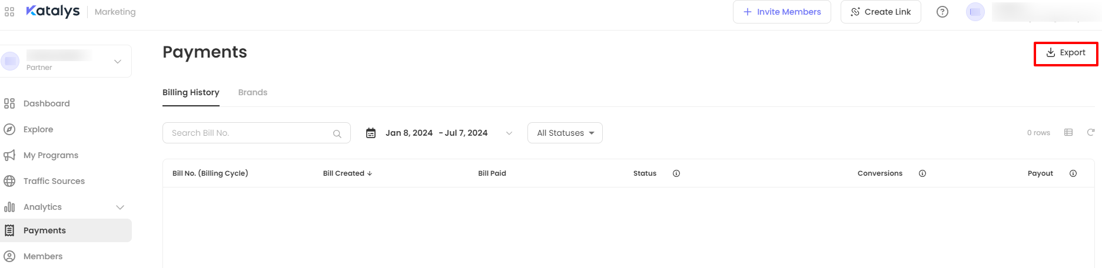This screenshot has height=268, width=1102.
Task: Select the Billing History tab
Action: click(191, 92)
